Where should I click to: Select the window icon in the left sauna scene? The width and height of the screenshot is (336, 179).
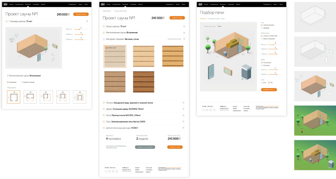click(x=55, y=46)
